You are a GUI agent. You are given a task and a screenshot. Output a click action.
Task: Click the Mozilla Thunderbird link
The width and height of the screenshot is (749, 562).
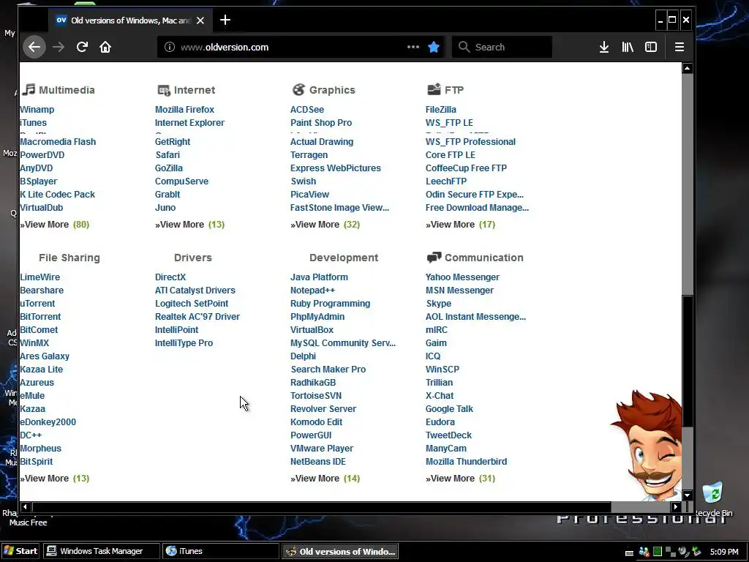[466, 462]
